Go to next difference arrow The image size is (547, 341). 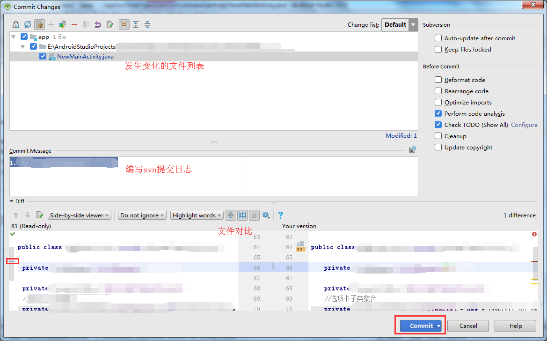coord(28,215)
